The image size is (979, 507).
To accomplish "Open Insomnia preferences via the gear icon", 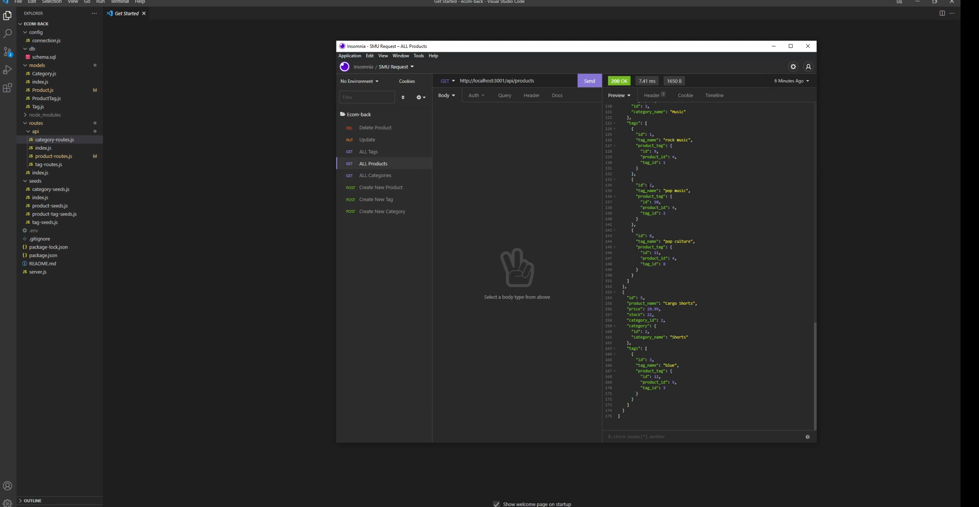I will [x=793, y=66].
